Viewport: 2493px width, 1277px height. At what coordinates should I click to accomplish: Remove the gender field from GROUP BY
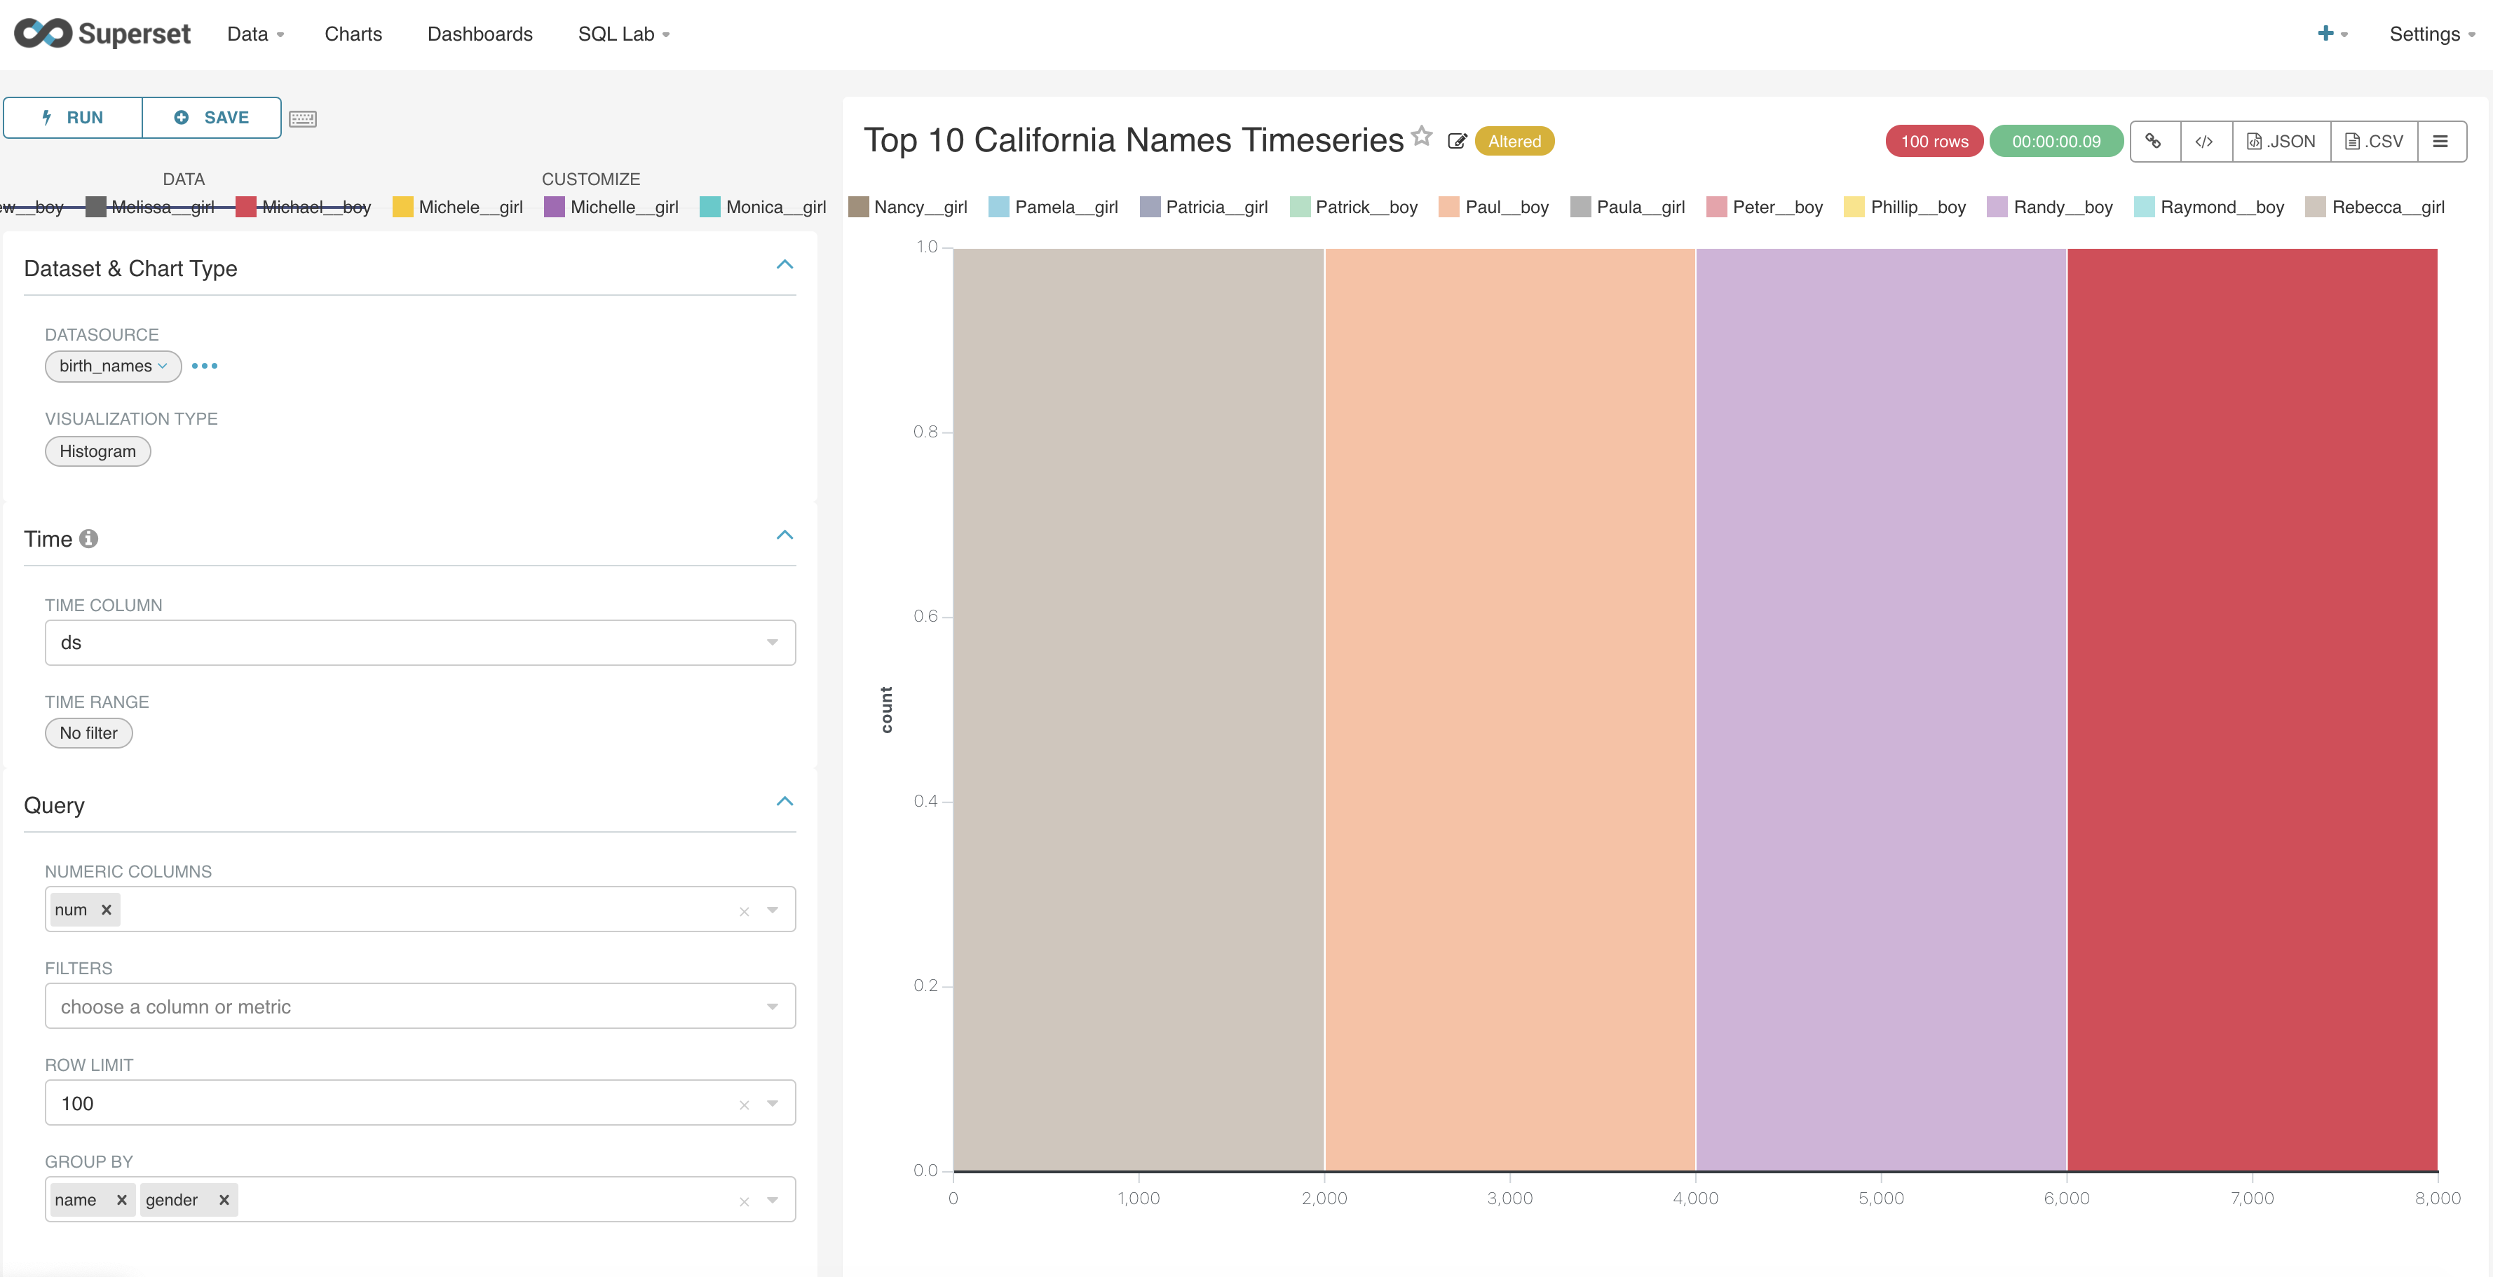pos(224,1200)
